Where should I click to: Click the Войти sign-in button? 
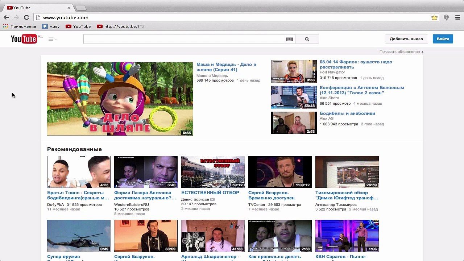point(443,39)
